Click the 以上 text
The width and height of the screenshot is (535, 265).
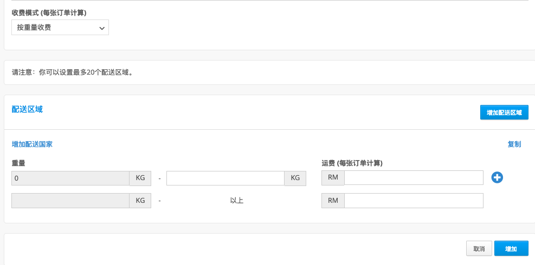coord(236,201)
